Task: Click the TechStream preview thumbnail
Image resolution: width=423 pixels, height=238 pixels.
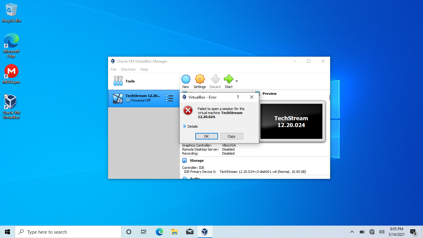Action: (x=291, y=121)
